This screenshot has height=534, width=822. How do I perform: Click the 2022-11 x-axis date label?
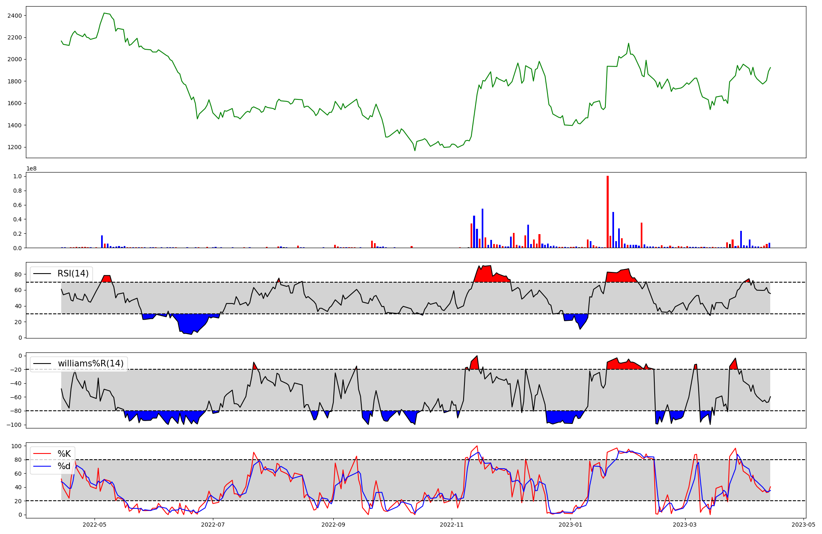click(x=452, y=525)
